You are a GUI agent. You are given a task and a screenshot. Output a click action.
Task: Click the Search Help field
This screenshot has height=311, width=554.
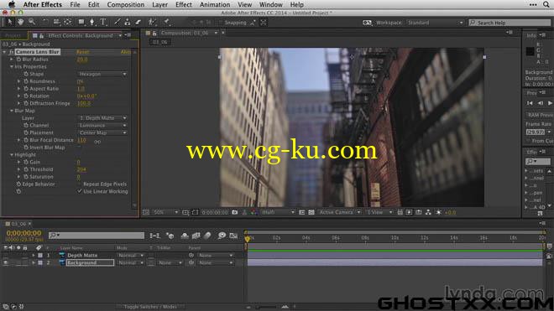click(x=510, y=23)
